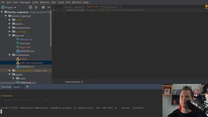
Task: Open Project panel settings gear
Action: [43, 7]
